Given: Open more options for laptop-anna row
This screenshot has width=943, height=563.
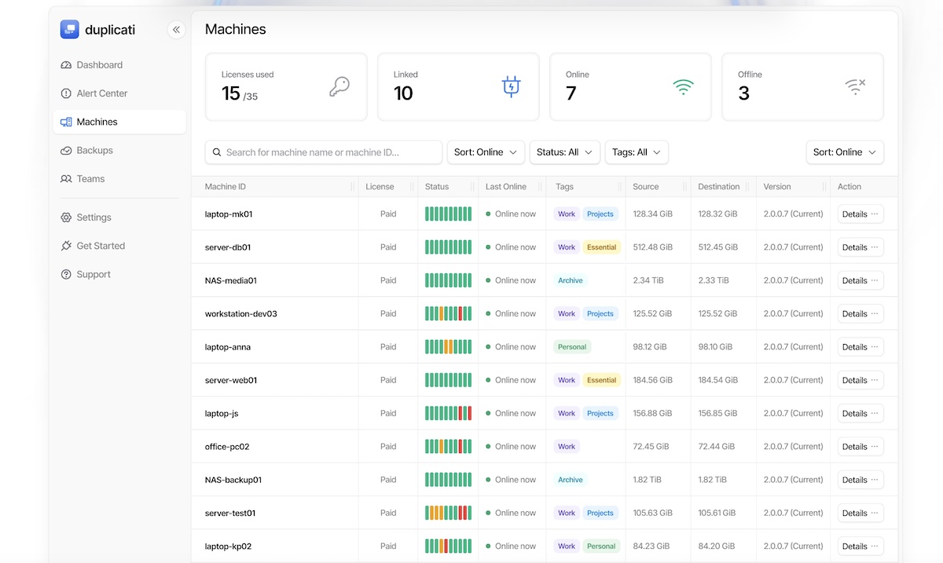Looking at the screenshot, I should (875, 347).
